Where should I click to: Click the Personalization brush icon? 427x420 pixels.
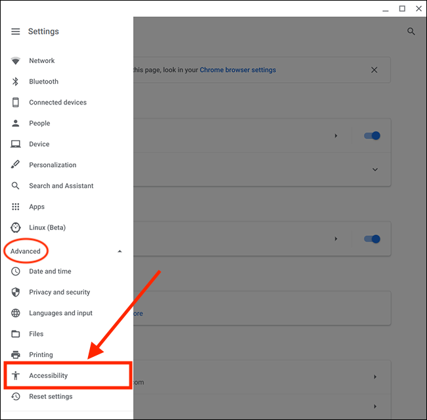(16, 165)
